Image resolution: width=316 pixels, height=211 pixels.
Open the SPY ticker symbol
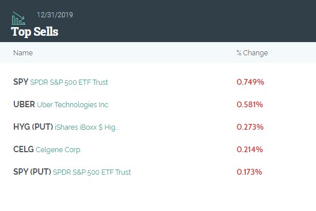pyautogui.click(x=21, y=82)
